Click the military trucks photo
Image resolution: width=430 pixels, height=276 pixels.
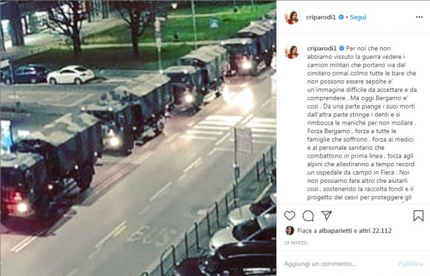(x=138, y=138)
